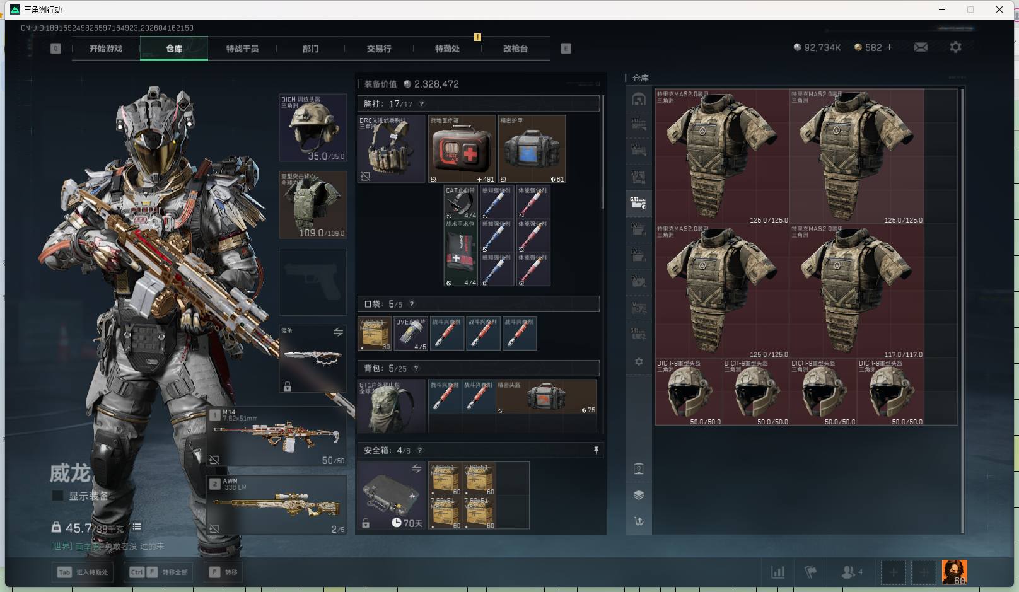Show help for 胸挂 capacity
Viewport: 1019px width, 592px height.
pos(421,104)
